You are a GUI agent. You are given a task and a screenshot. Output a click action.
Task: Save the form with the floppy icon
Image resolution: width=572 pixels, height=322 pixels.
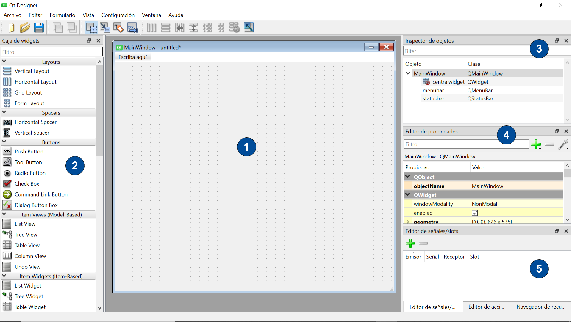tap(39, 28)
